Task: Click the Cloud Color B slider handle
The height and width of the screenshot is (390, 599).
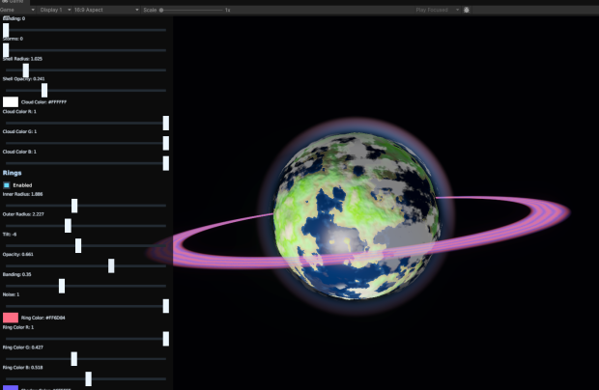Action: [166, 163]
